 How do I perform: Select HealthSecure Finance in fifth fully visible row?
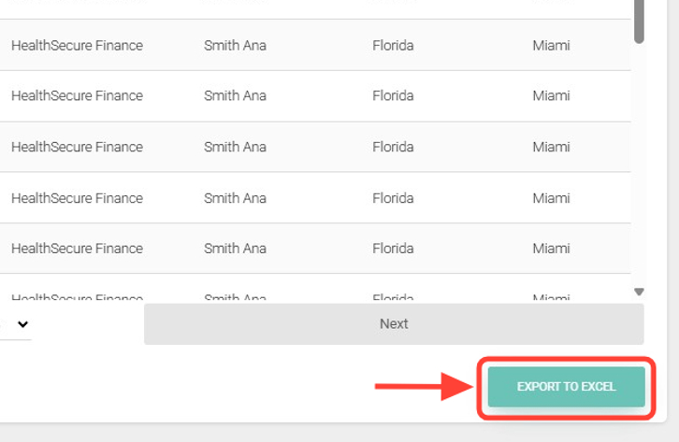(x=77, y=249)
